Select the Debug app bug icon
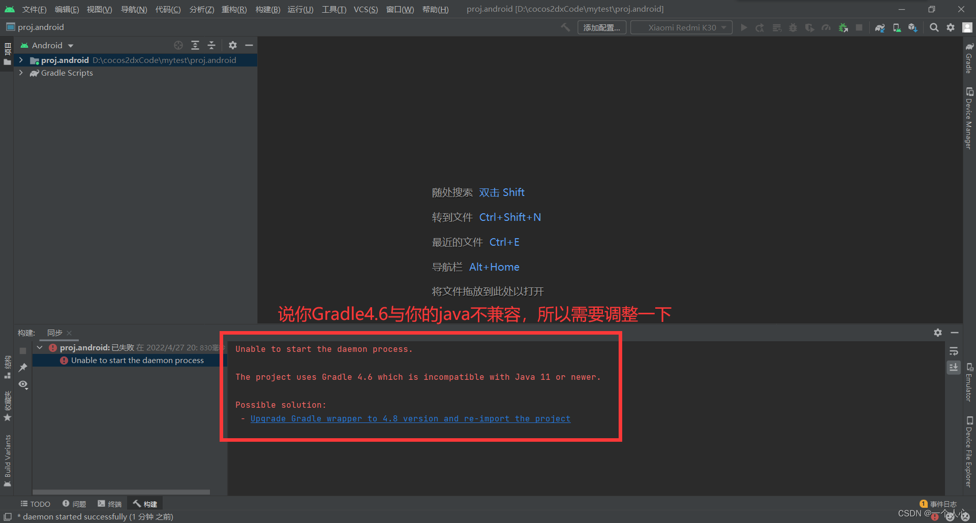The width and height of the screenshot is (976, 523). (x=792, y=27)
